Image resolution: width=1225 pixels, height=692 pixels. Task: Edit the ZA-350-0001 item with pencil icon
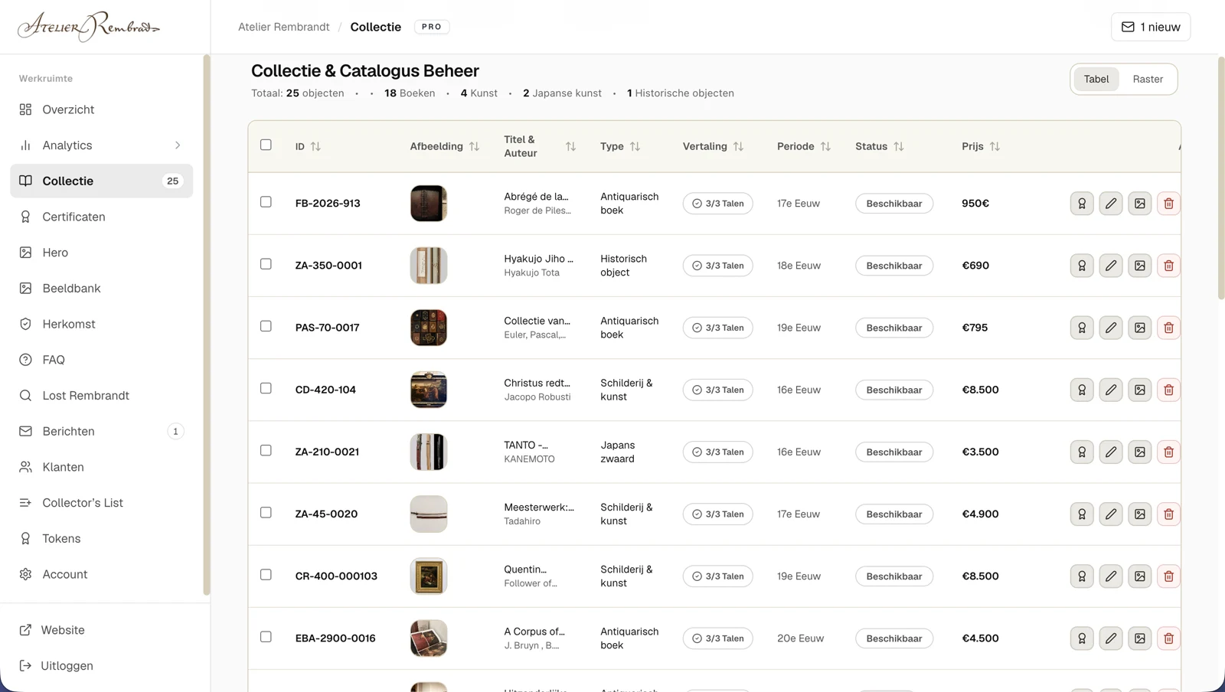point(1111,266)
